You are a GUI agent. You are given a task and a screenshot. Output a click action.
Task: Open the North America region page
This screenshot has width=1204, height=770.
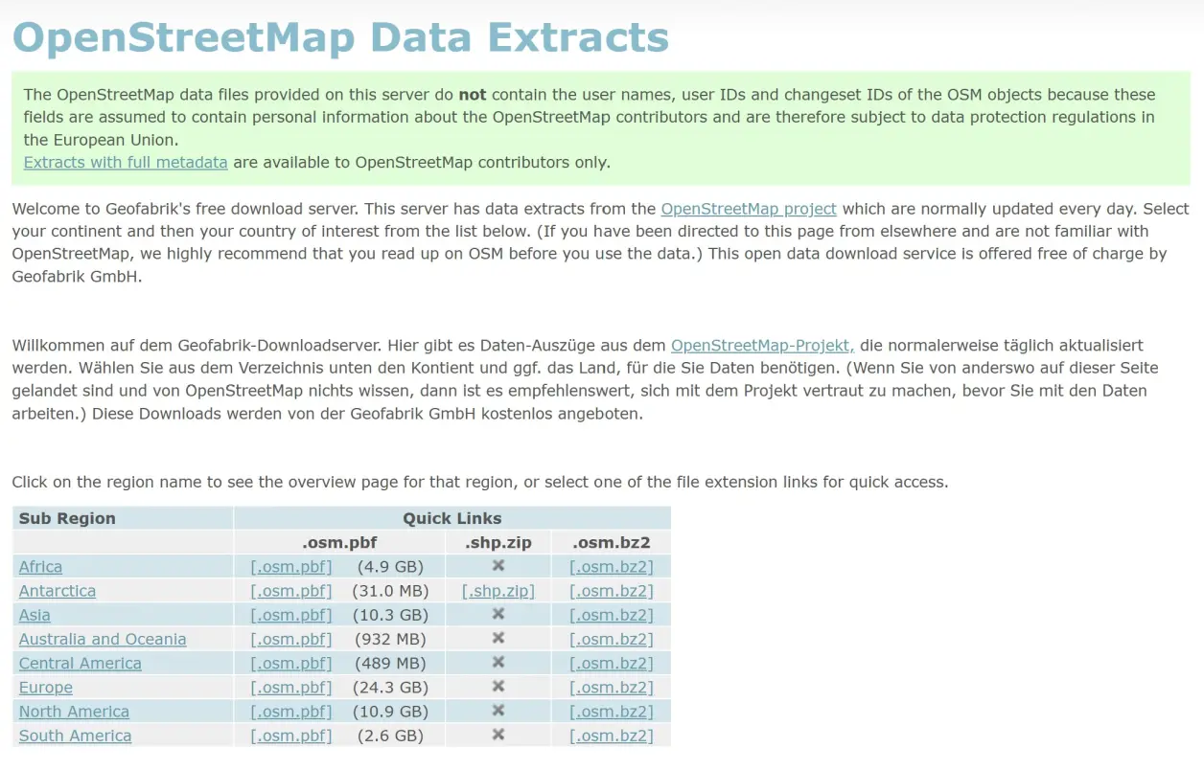pos(74,712)
